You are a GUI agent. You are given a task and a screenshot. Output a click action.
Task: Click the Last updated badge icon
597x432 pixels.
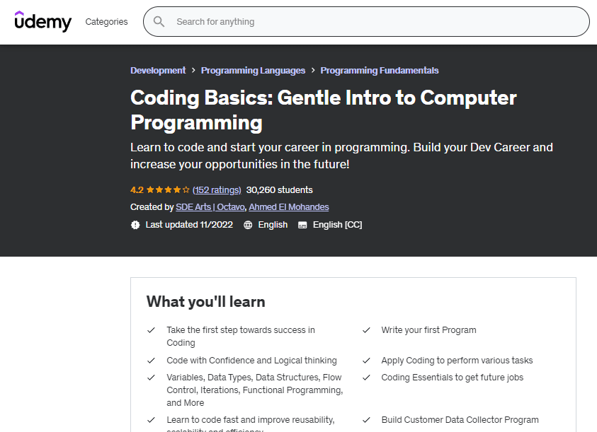(x=135, y=225)
